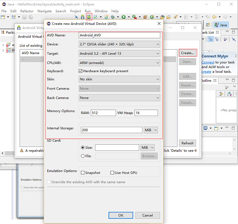Select the SD Card File radio button
The height and width of the screenshot is (224, 238).
click(x=83, y=156)
